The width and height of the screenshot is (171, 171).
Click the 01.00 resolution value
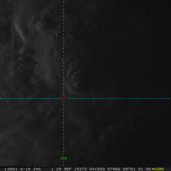point(144,169)
